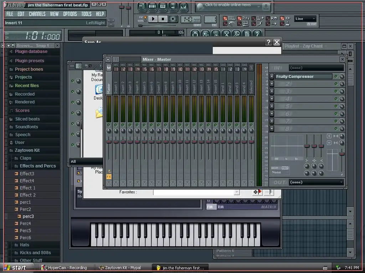The height and width of the screenshot is (273, 365).
Task: Start playback with the play button
Action: 153,19
